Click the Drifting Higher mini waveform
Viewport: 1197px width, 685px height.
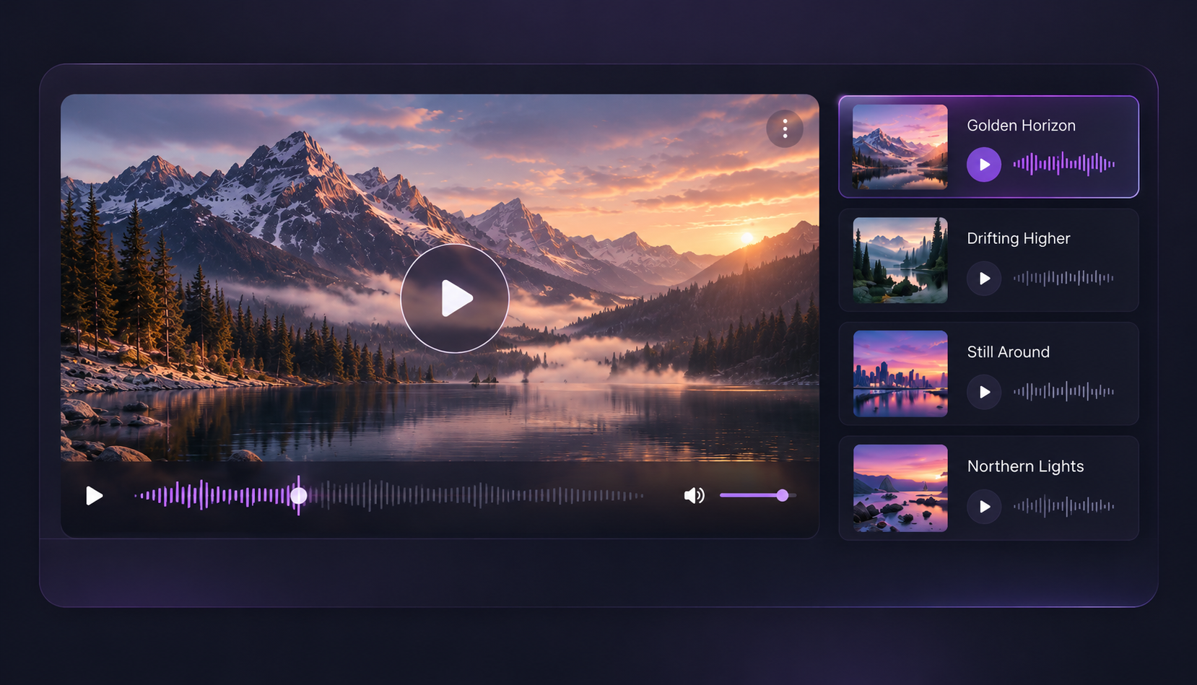1063,278
